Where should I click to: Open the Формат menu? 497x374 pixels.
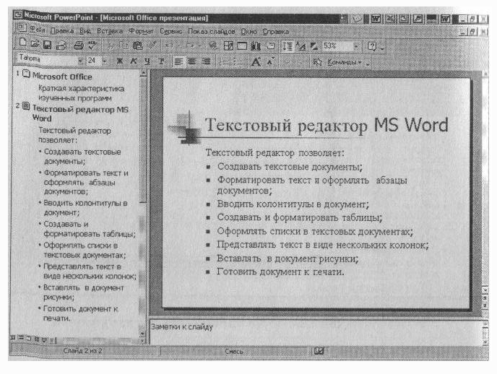[x=141, y=31]
